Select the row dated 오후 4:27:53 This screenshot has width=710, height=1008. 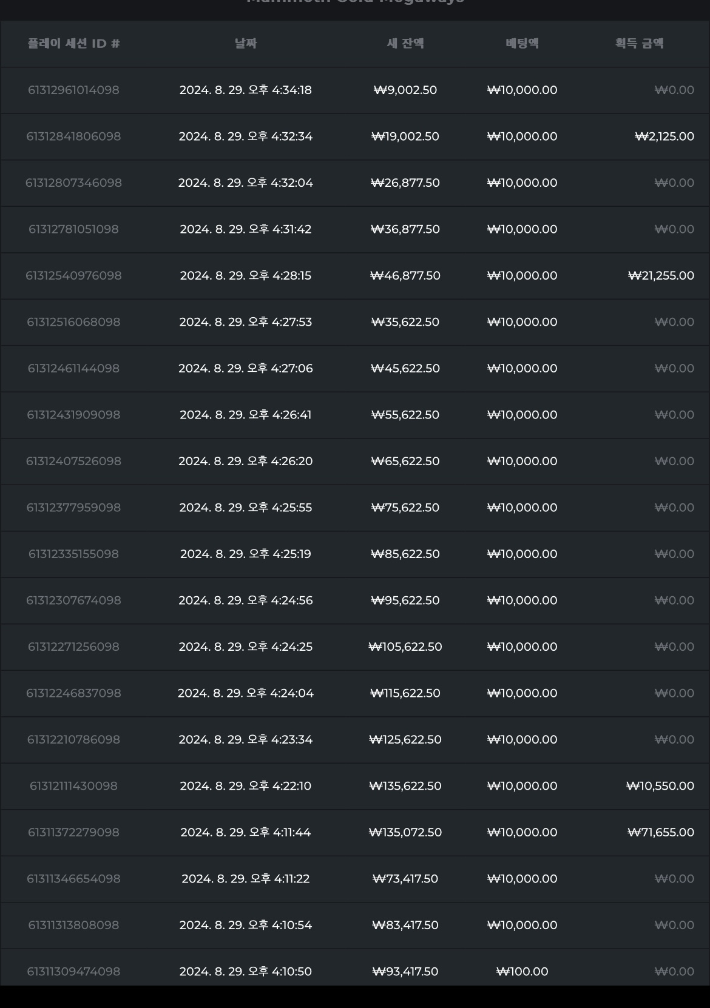point(355,322)
